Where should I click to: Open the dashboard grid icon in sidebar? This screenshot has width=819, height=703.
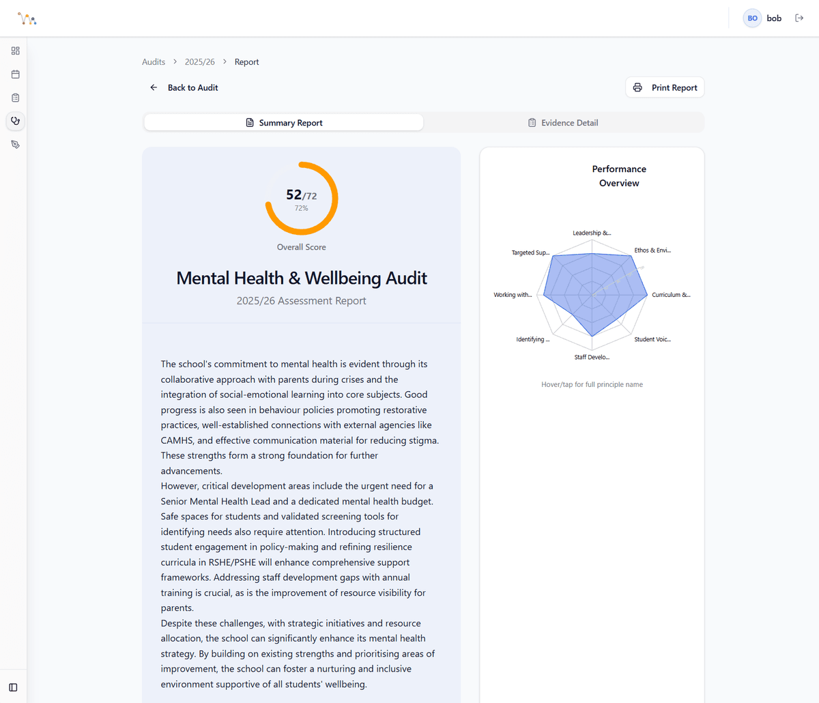tap(15, 51)
